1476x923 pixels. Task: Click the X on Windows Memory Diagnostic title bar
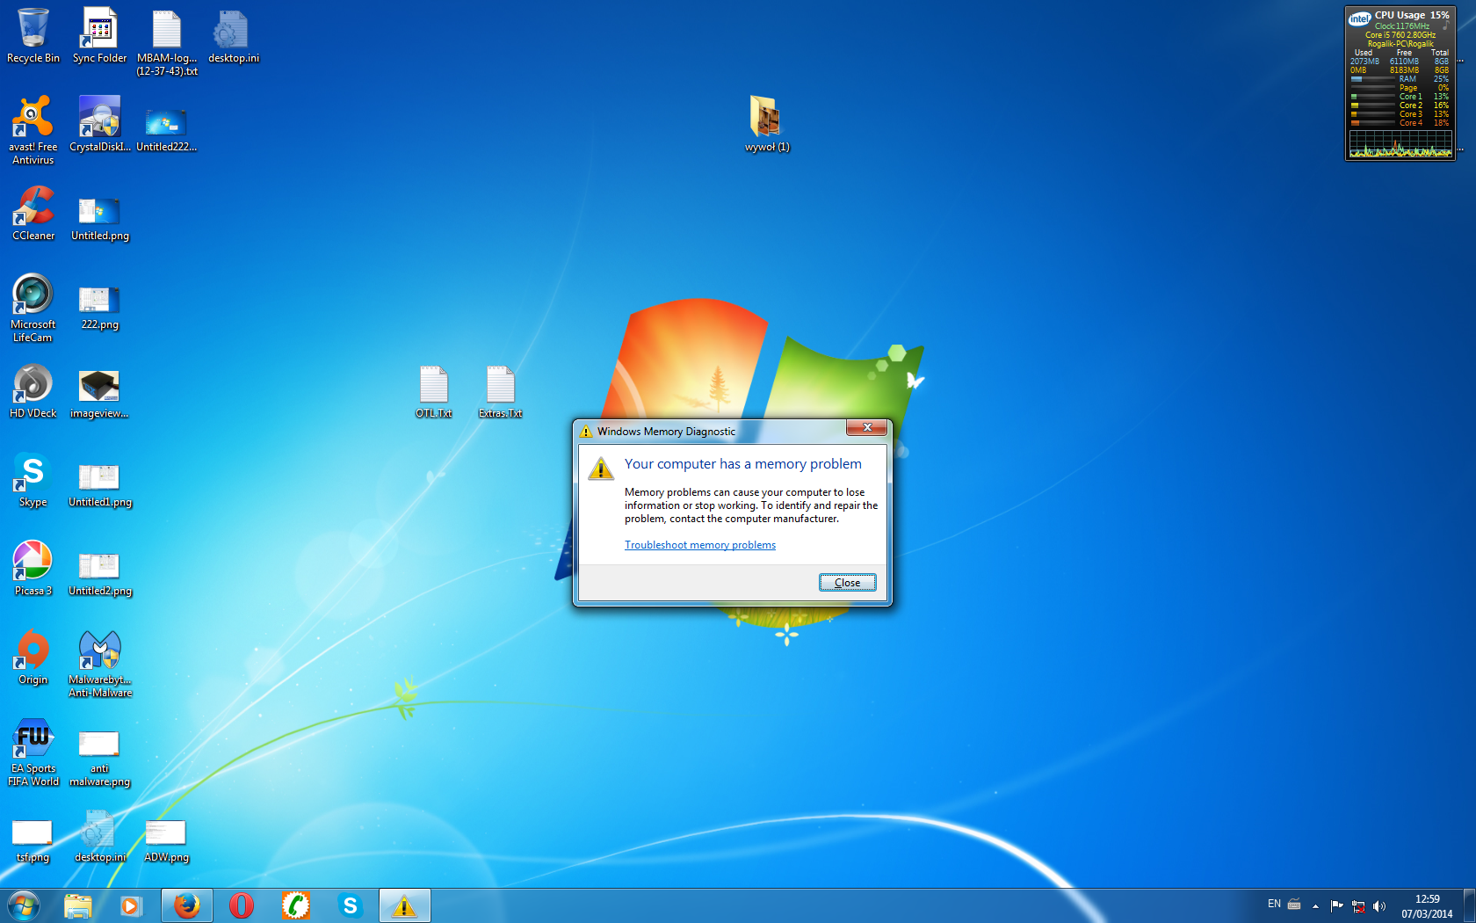coord(867,428)
